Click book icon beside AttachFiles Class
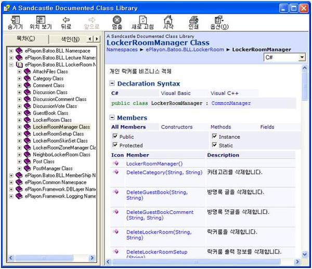Image resolution: width=312 pixels, height=269 pixels. point(27,71)
